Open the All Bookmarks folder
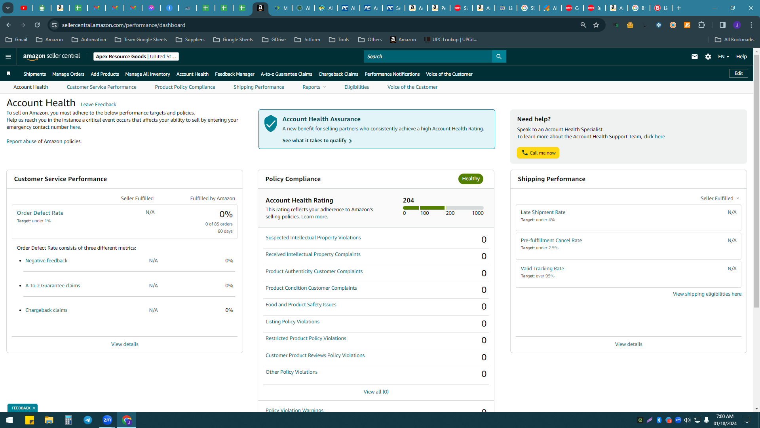 735,40
